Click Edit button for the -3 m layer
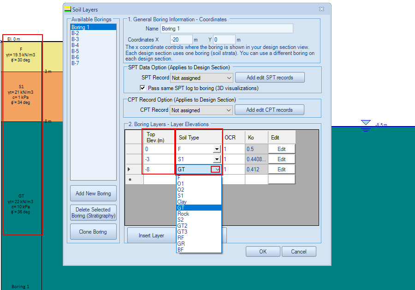This screenshot has height=290, width=415. tap(282, 159)
